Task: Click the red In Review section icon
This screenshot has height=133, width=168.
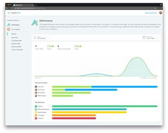Action: tap(36, 118)
